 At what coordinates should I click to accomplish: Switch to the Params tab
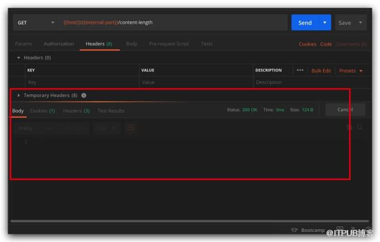click(23, 44)
